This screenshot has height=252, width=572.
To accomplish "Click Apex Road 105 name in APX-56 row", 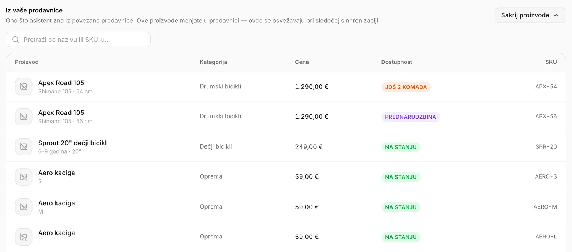I will click(x=61, y=113).
